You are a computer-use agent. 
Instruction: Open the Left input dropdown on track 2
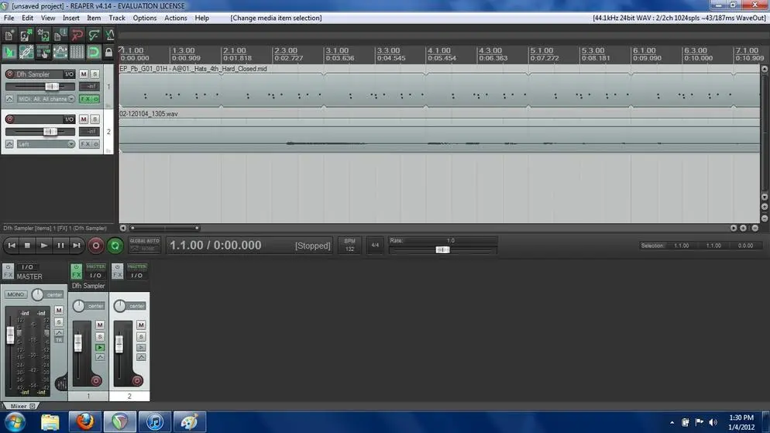pos(46,144)
